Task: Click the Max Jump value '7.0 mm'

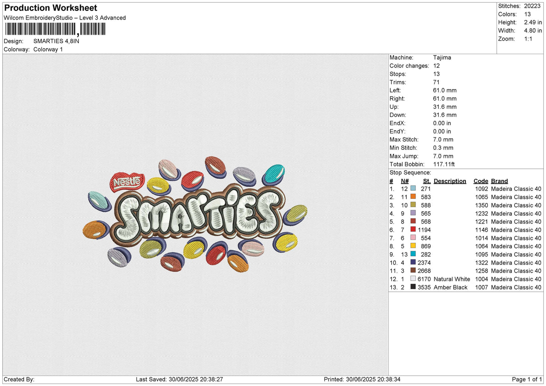Action: (x=444, y=156)
